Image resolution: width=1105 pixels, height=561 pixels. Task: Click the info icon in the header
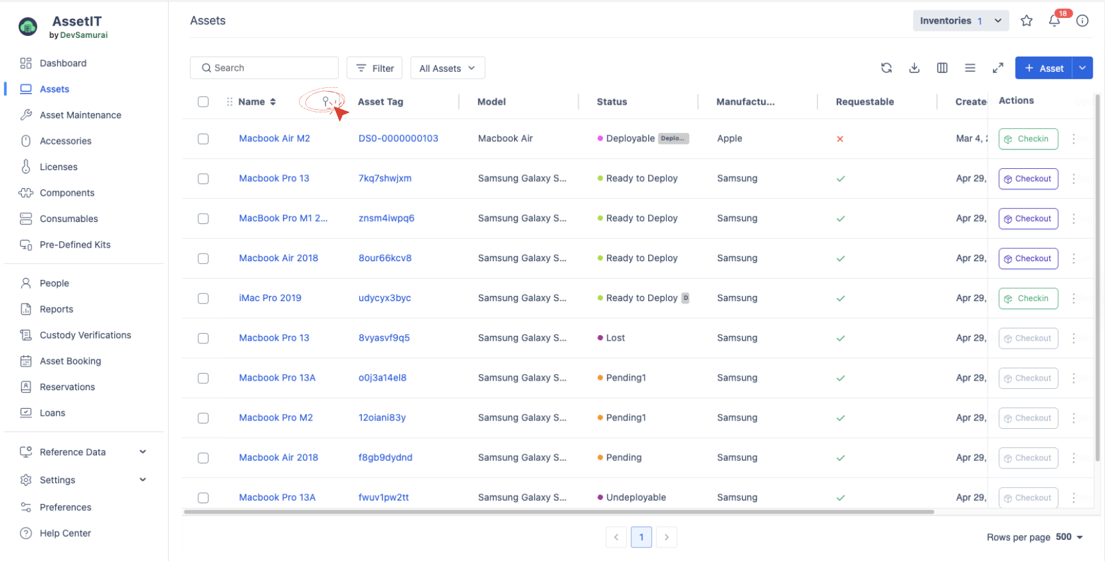[1083, 21]
